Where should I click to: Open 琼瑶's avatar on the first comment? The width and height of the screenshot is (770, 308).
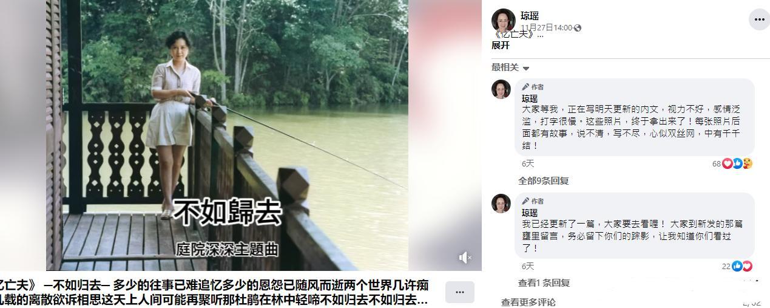pyautogui.click(x=501, y=89)
